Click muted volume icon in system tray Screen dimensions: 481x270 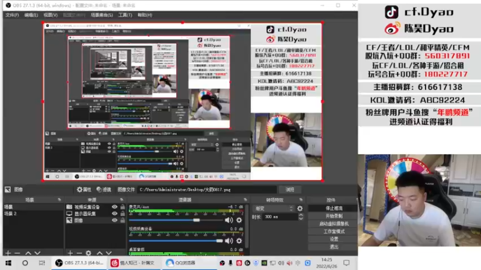click(289, 263)
